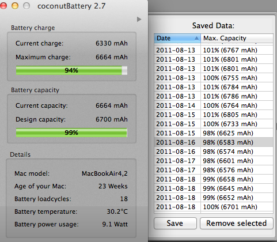
Task: Select row 101% (6805 mAh)
Action: [214, 115]
